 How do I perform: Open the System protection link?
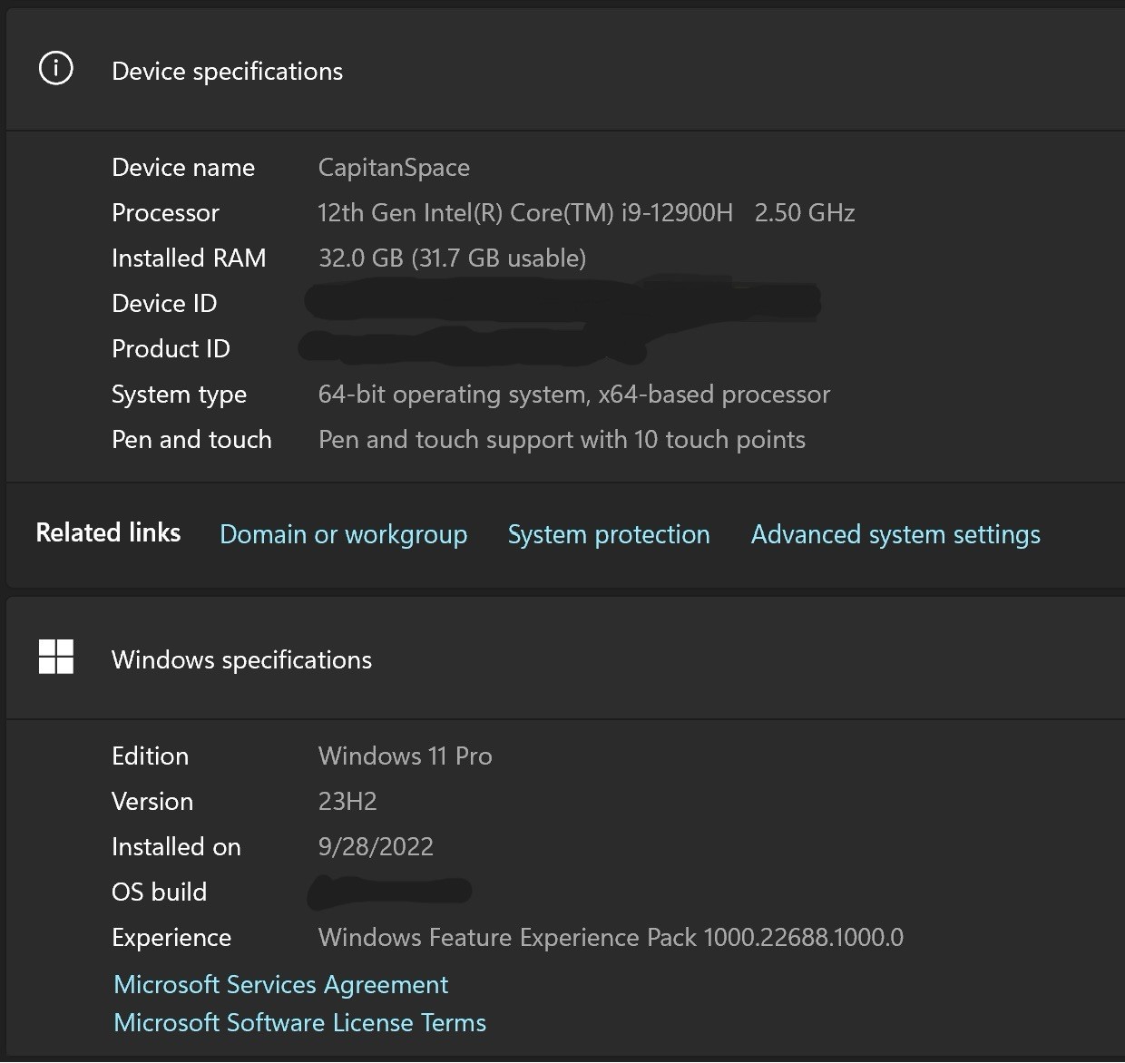[609, 534]
